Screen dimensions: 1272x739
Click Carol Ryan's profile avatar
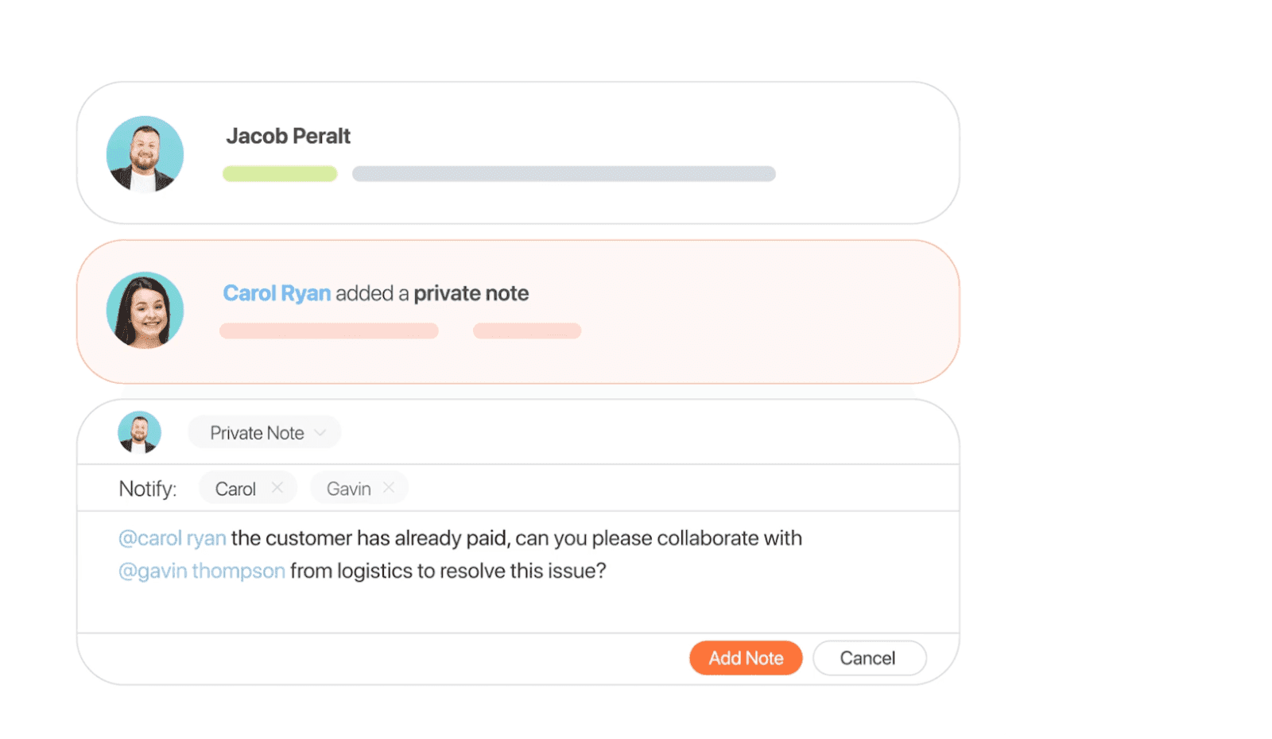pyautogui.click(x=145, y=311)
